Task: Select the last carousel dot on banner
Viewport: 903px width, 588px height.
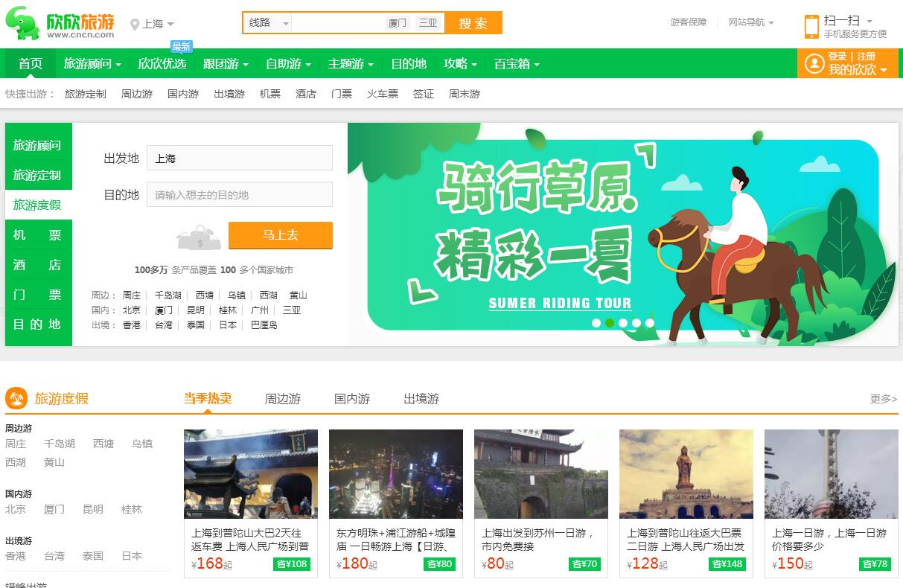Action: point(650,323)
